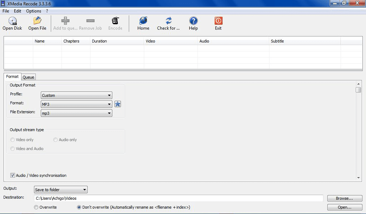The height and width of the screenshot is (214, 366).
Task: Select the Overwrite radio button
Action: [36, 207]
